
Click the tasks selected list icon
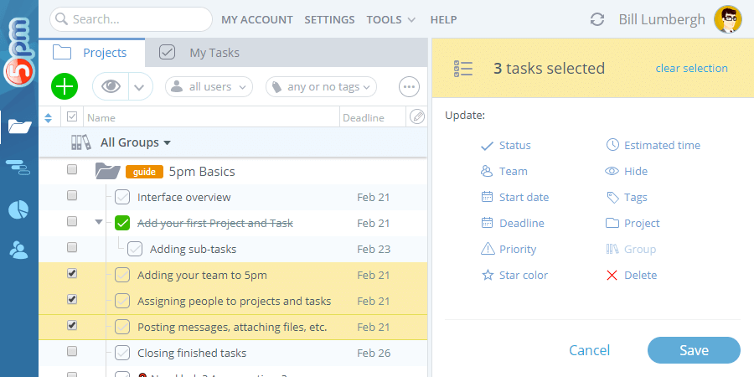(463, 69)
